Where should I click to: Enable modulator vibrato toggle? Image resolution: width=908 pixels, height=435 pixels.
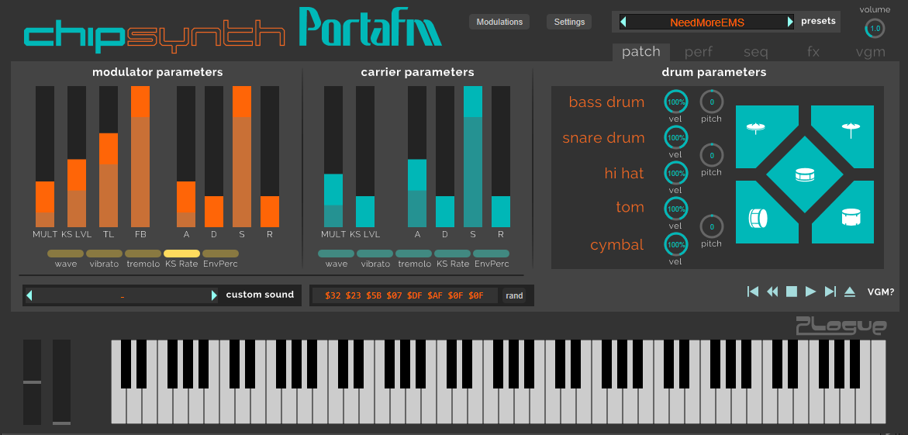(104, 254)
